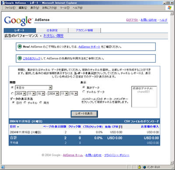Select the 日付 display method radio button
Image resolution: width=175 pixels, height=170 pixels.
point(13,103)
